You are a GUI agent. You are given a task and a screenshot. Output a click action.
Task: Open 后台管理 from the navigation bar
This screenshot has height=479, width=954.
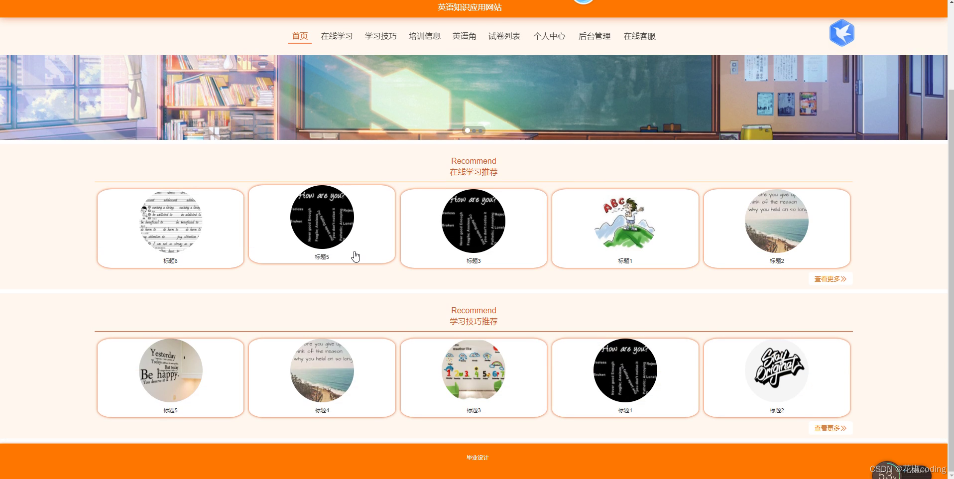(594, 36)
